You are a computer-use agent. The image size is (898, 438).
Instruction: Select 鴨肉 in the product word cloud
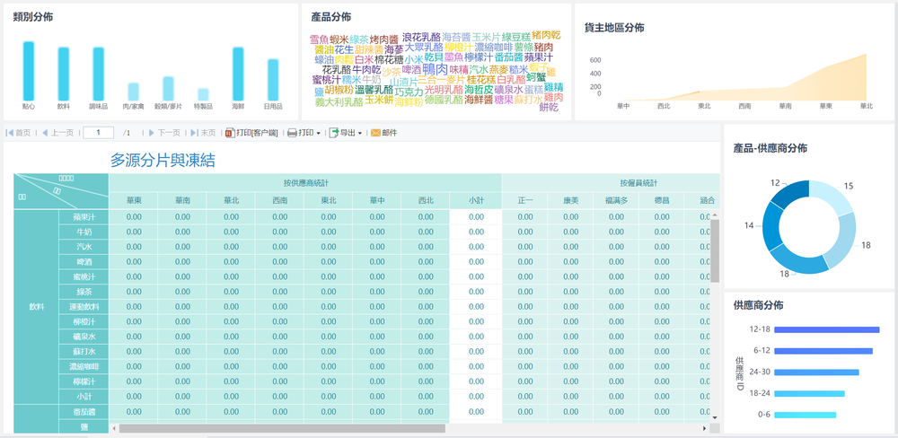pos(436,69)
